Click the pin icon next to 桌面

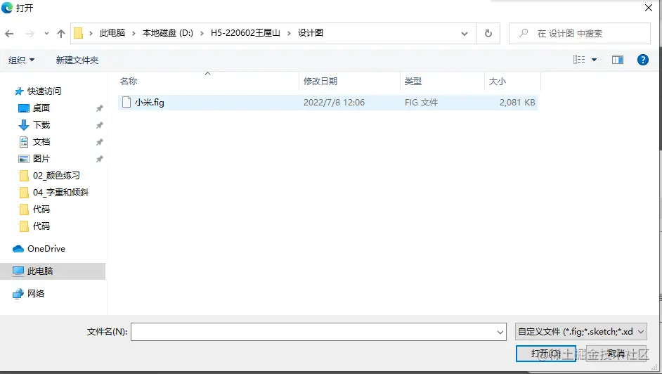pyautogui.click(x=99, y=108)
